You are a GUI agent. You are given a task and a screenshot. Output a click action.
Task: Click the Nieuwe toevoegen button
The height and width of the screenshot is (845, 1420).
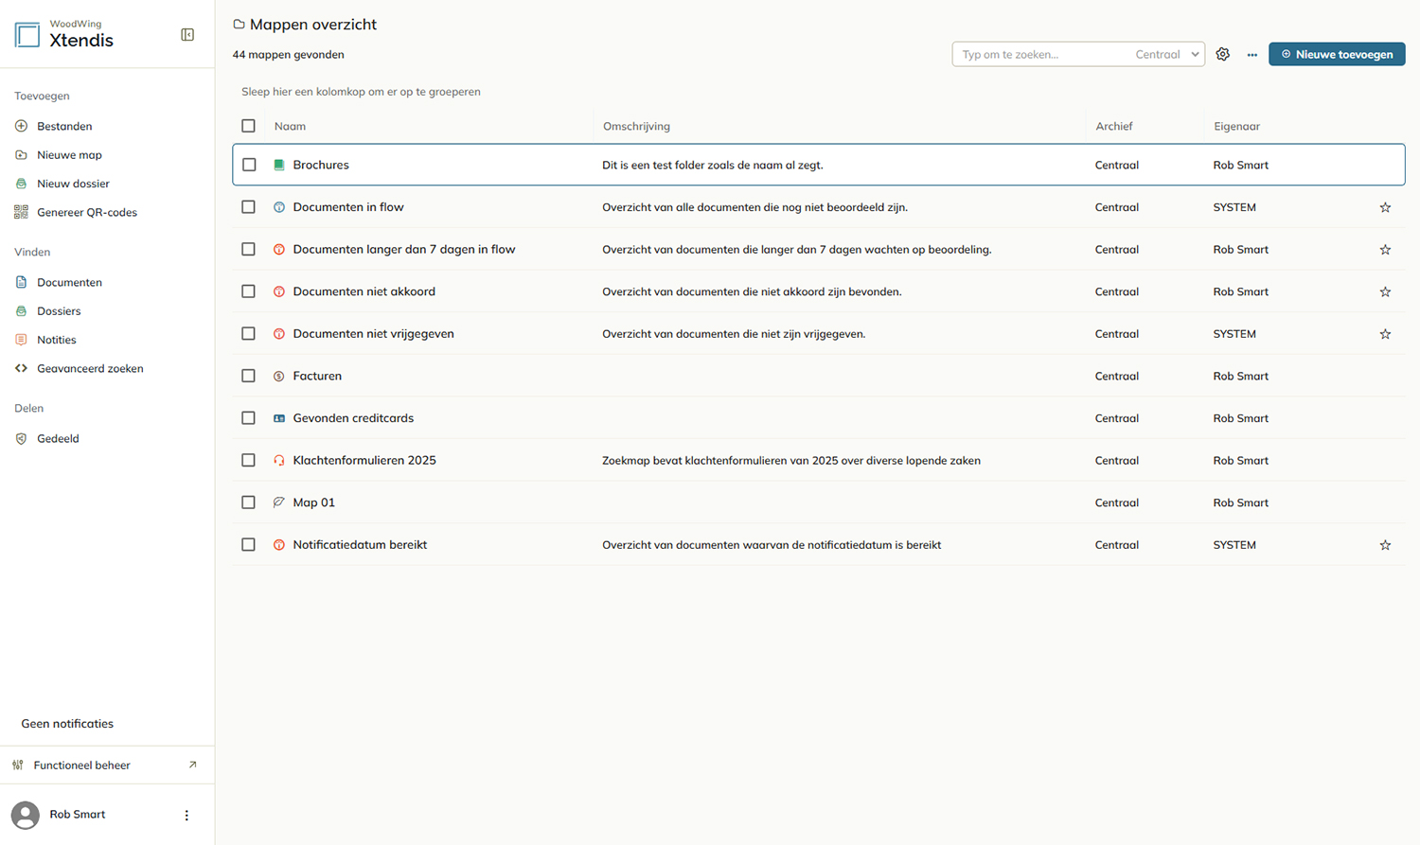click(1337, 54)
